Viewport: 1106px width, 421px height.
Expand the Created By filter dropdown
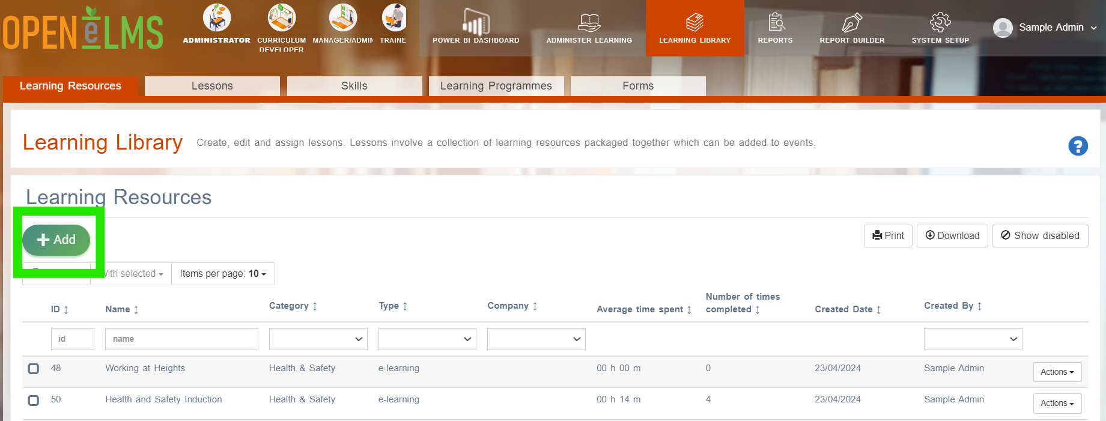click(973, 339)
